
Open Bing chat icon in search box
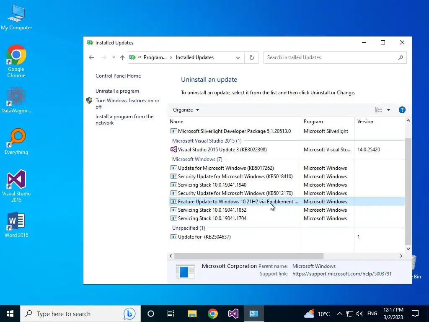click(x=129, y=314)
